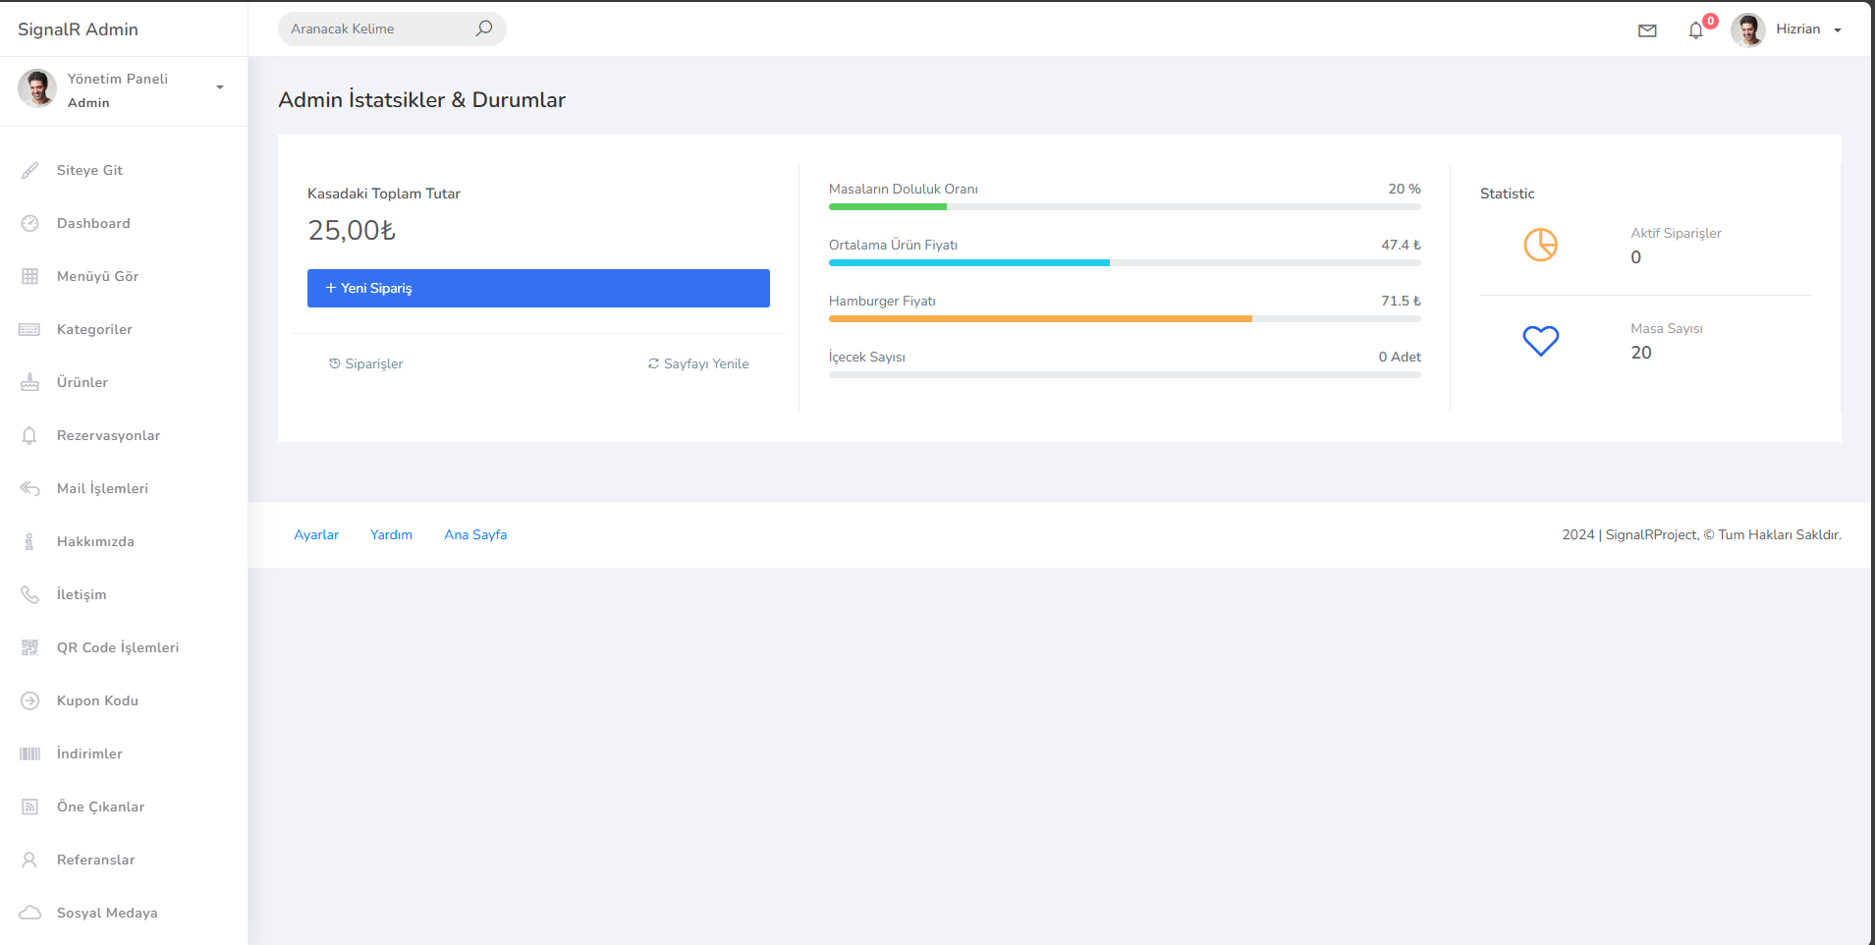Click the Sosyal Medaya cloud icon
1875x945 pixels.
tap(30, 913)
